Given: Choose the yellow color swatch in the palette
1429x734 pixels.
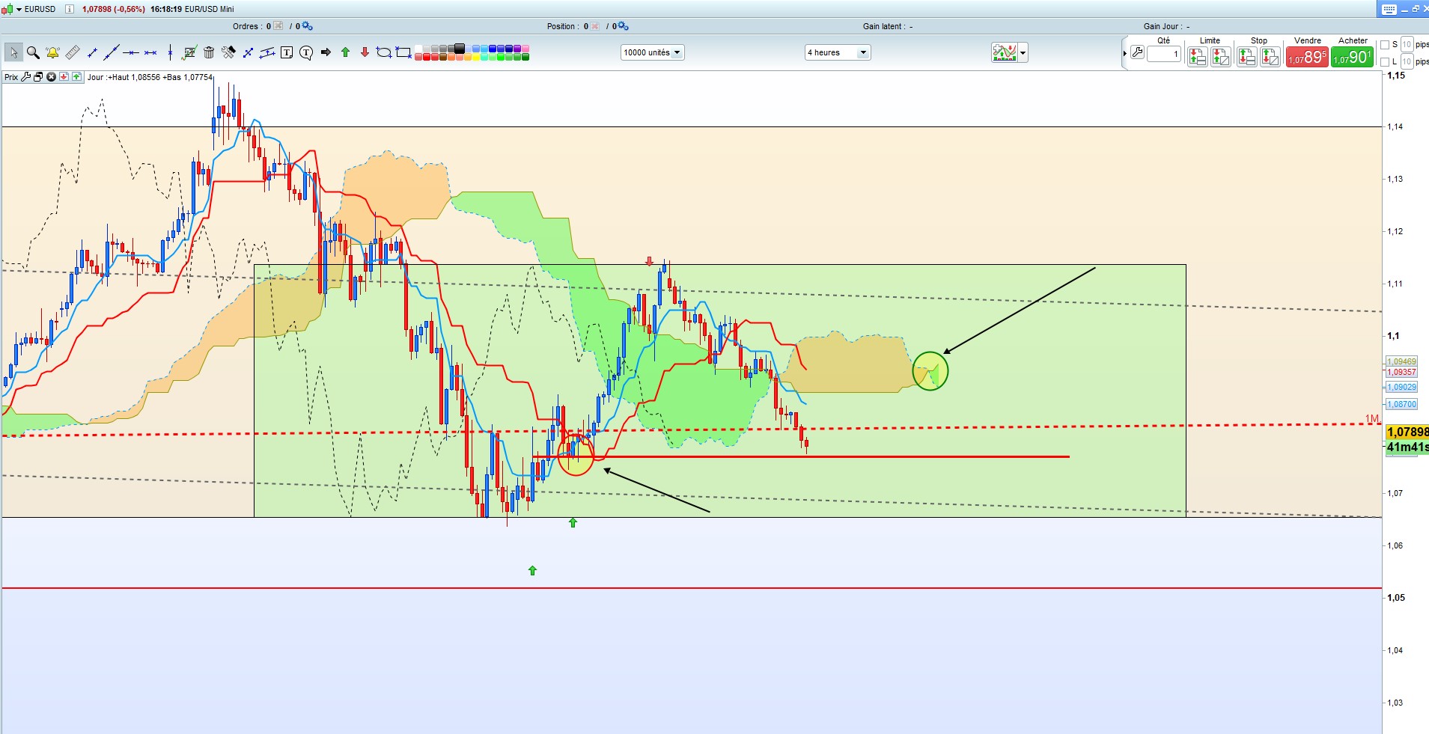Looking at the screenshot, I should [476, 57].
